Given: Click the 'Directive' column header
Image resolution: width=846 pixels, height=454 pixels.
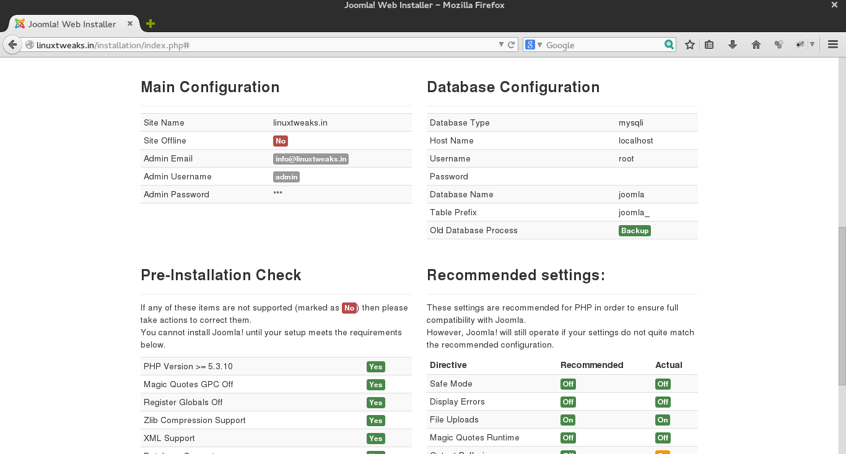Looking at the screenshot, I should [448, 365].
